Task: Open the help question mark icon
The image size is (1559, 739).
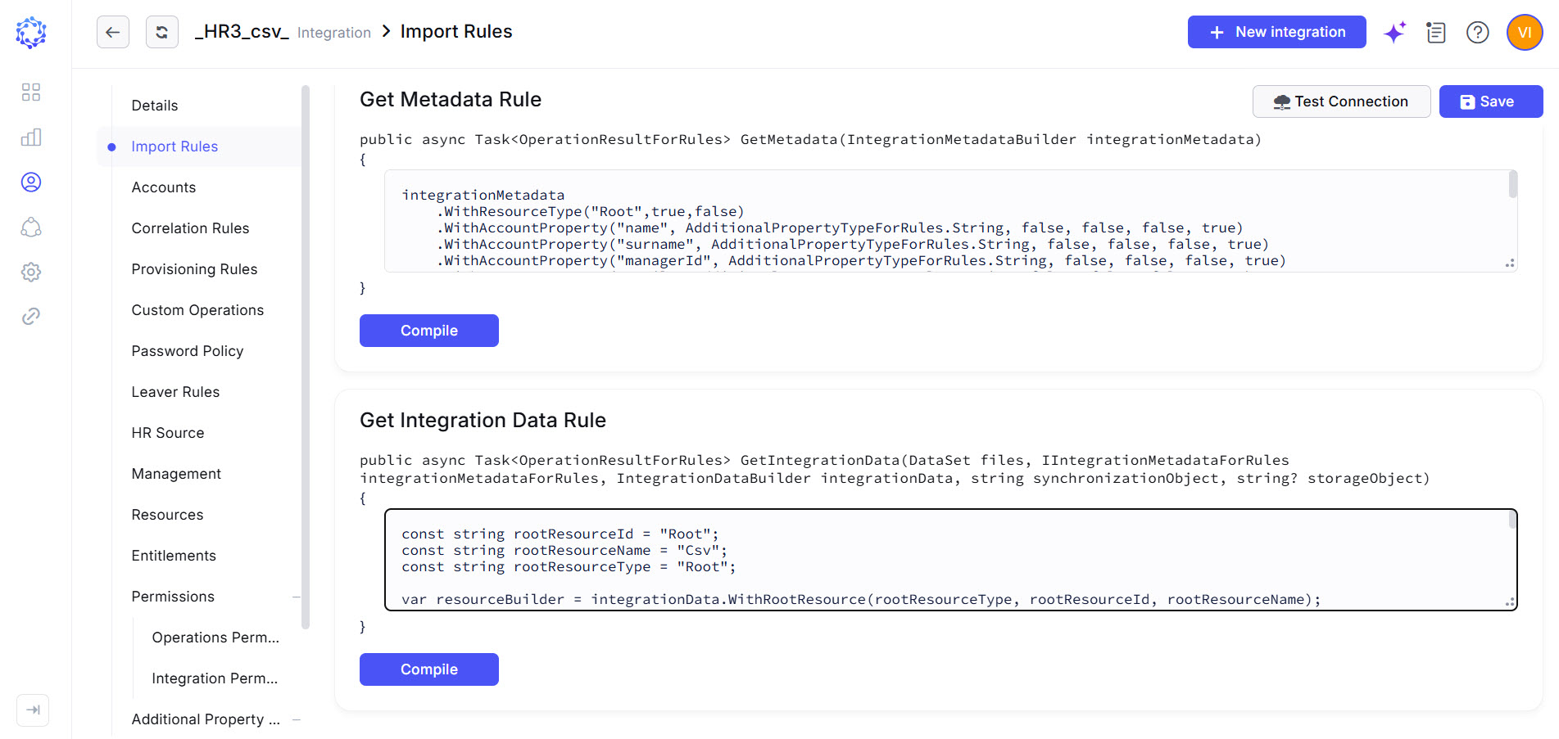Action: click(x=1478, y=33)
